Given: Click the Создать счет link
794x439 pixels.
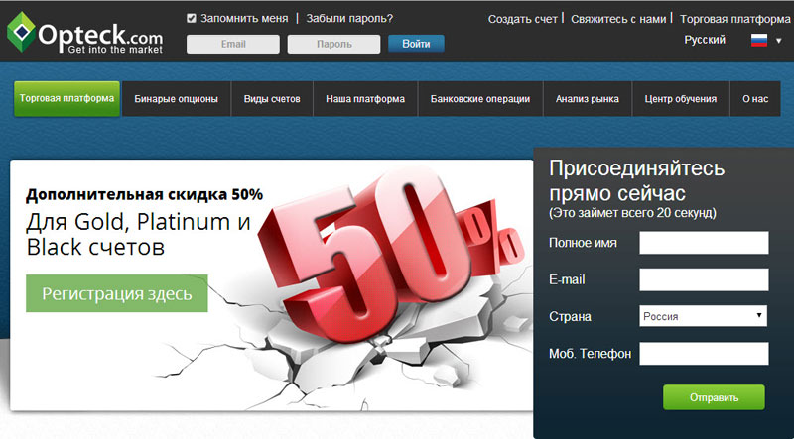Looking at the screenshot, I should click(523, 19).
